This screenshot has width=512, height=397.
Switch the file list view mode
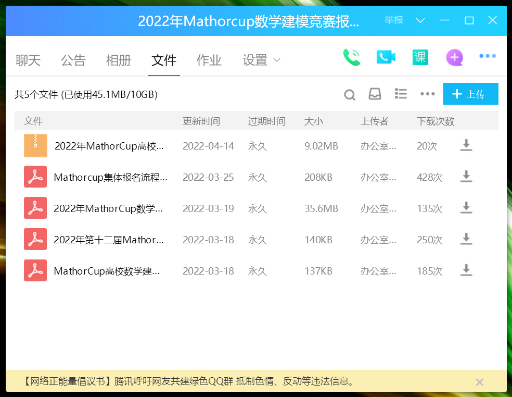(401, 94)
